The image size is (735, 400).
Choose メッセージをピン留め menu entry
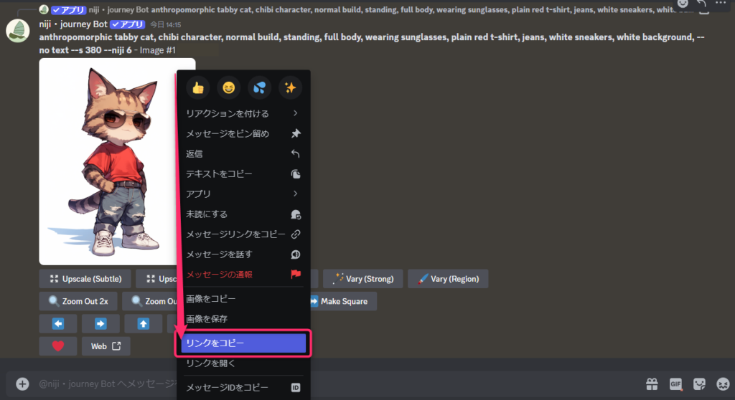coord(243,133)
